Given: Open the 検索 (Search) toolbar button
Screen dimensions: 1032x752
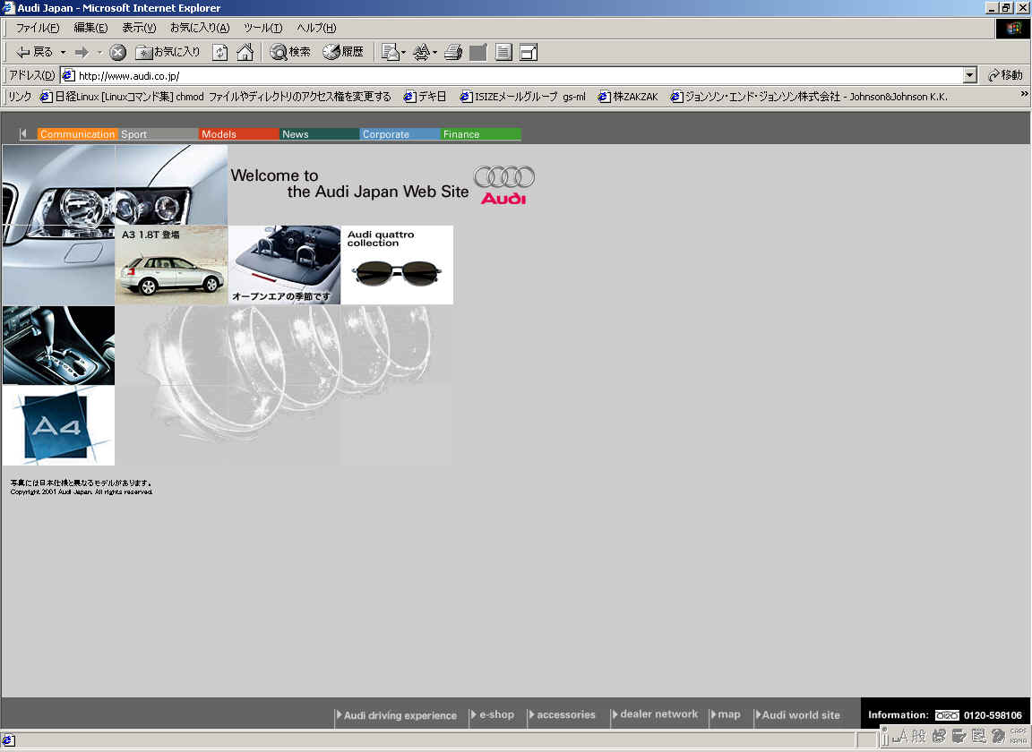Looking at the screenshot, I should coord(290,53).
